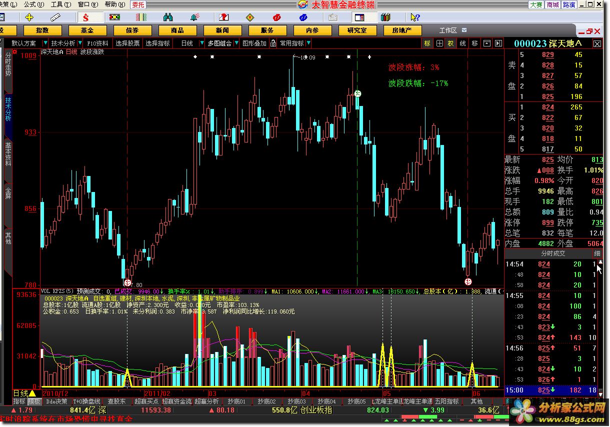Open the 公式 menu
The width and height of the screenshot is (610, 427).
coord(33,4)
